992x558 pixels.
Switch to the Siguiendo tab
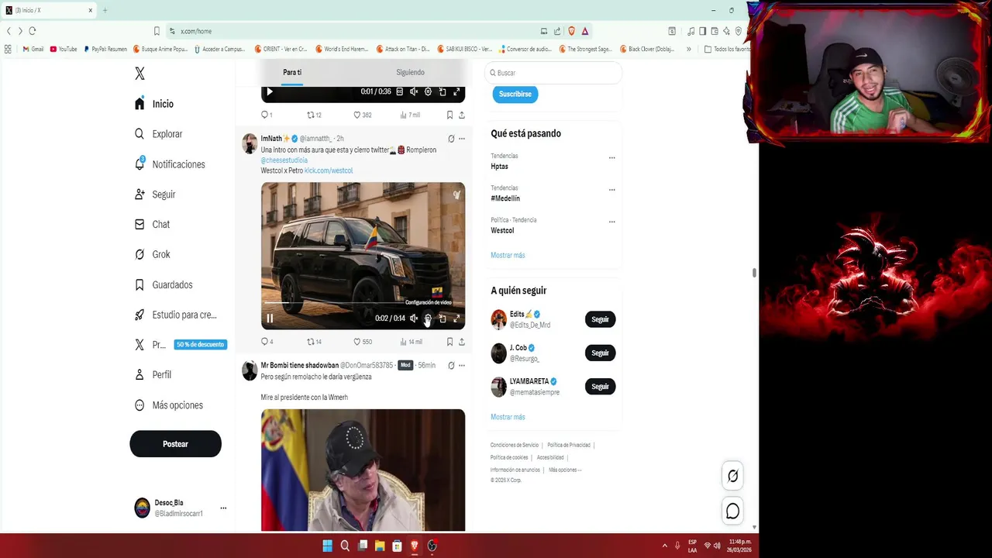pos(410,72)
